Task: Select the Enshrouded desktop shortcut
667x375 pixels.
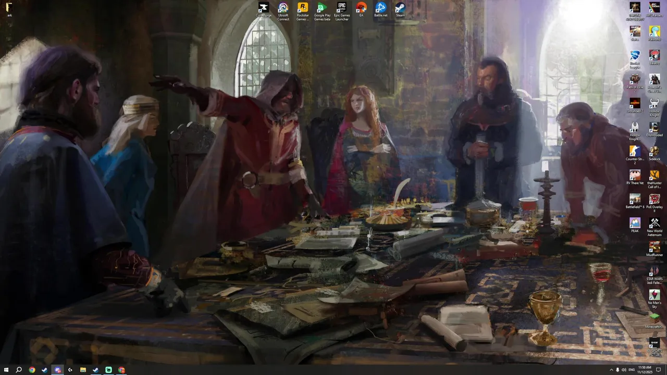Action: click(x=654, y=130)
